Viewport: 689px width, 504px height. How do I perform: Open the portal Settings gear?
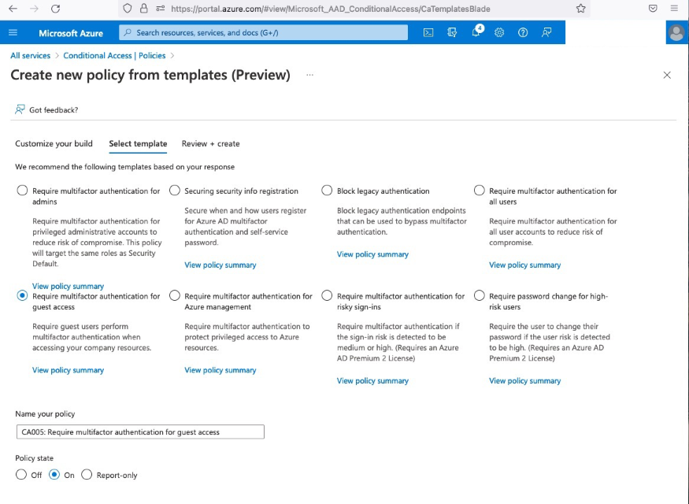[x=499, y=32]
